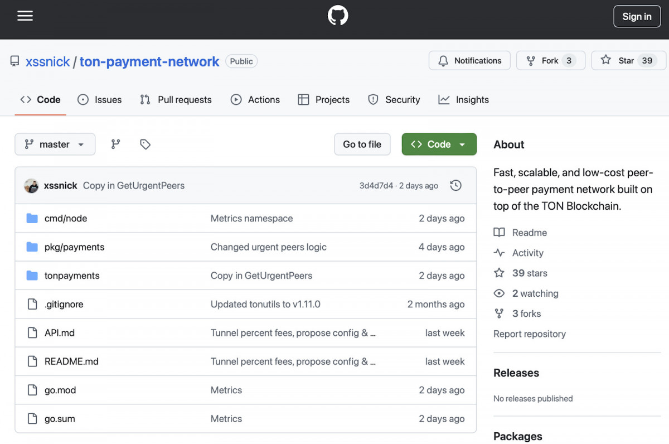Click the Report repository link
This screenshot has height=444, width=669.
(530, 334)
